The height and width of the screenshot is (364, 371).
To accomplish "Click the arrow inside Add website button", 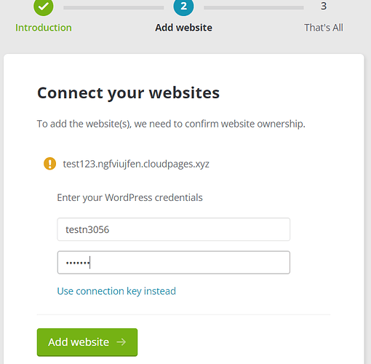I will [121, 342].
